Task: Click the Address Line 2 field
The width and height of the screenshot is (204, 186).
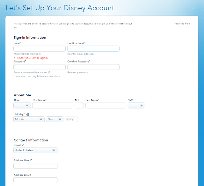Action: click(x=35, y=180)
